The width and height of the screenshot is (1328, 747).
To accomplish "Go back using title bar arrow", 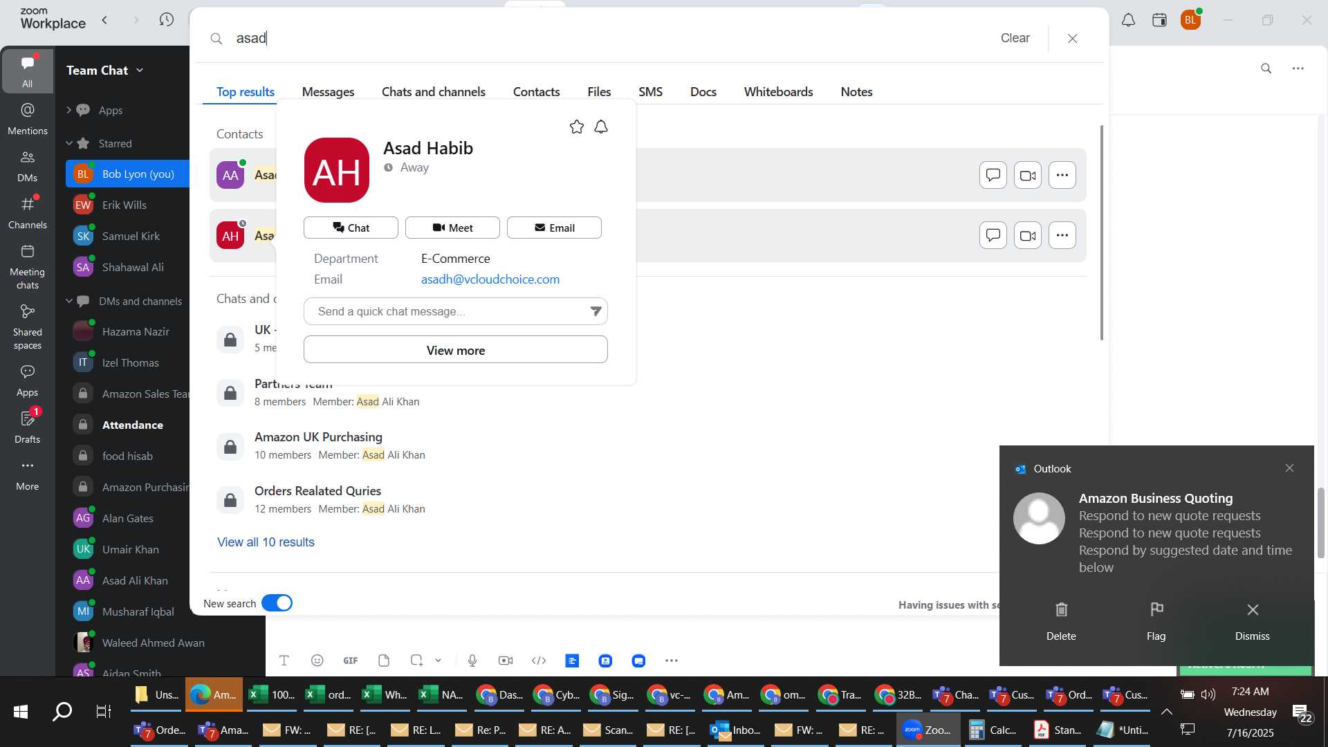I will 104,20.
